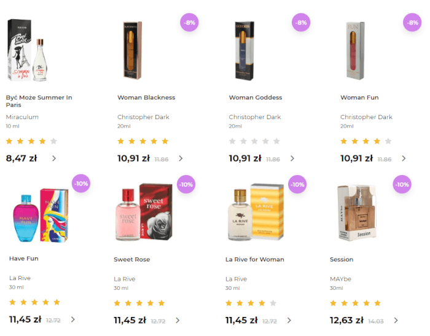Click the chevron beside Woman Goddess price
This screenshot has width=430, height=336.
[292, 158]
